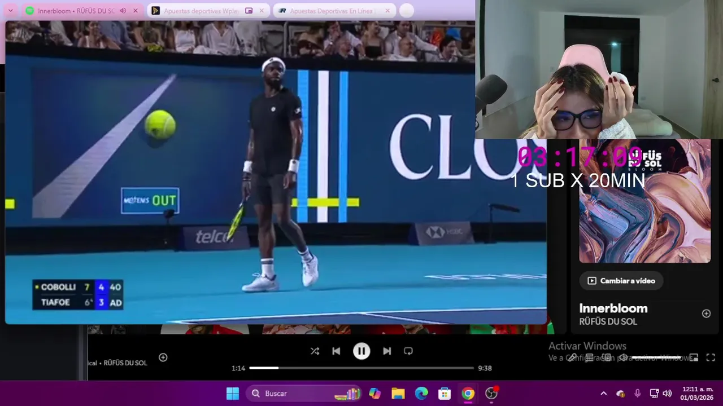Switch to the Innerbloom RÜFÜS DU SOL tab

click(x=83, y=11)
